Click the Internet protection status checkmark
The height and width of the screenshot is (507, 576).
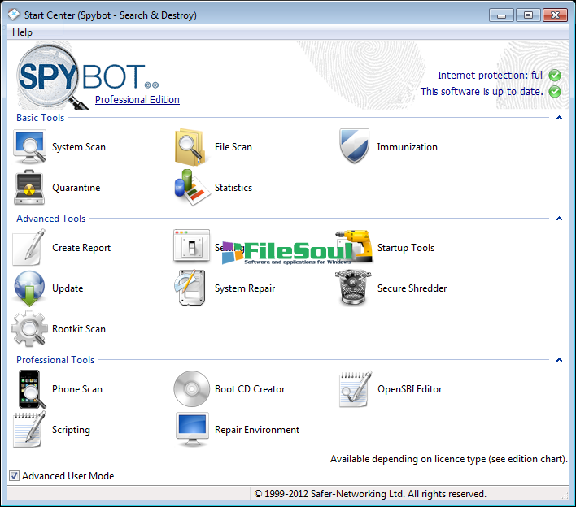555,76
